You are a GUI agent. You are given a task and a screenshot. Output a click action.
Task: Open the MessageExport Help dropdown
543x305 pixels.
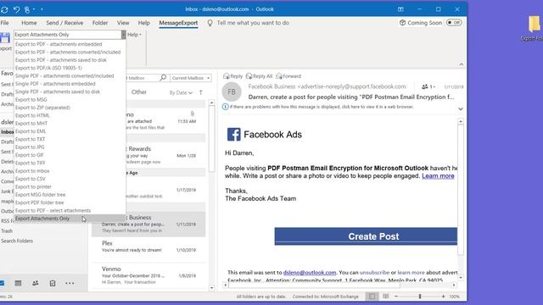point(134,35)
